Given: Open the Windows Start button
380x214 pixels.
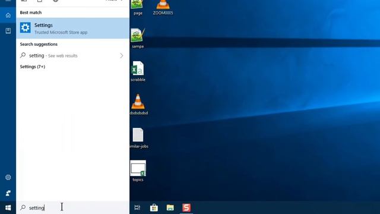Looking at the screenshot, I should tap(8, 207).
